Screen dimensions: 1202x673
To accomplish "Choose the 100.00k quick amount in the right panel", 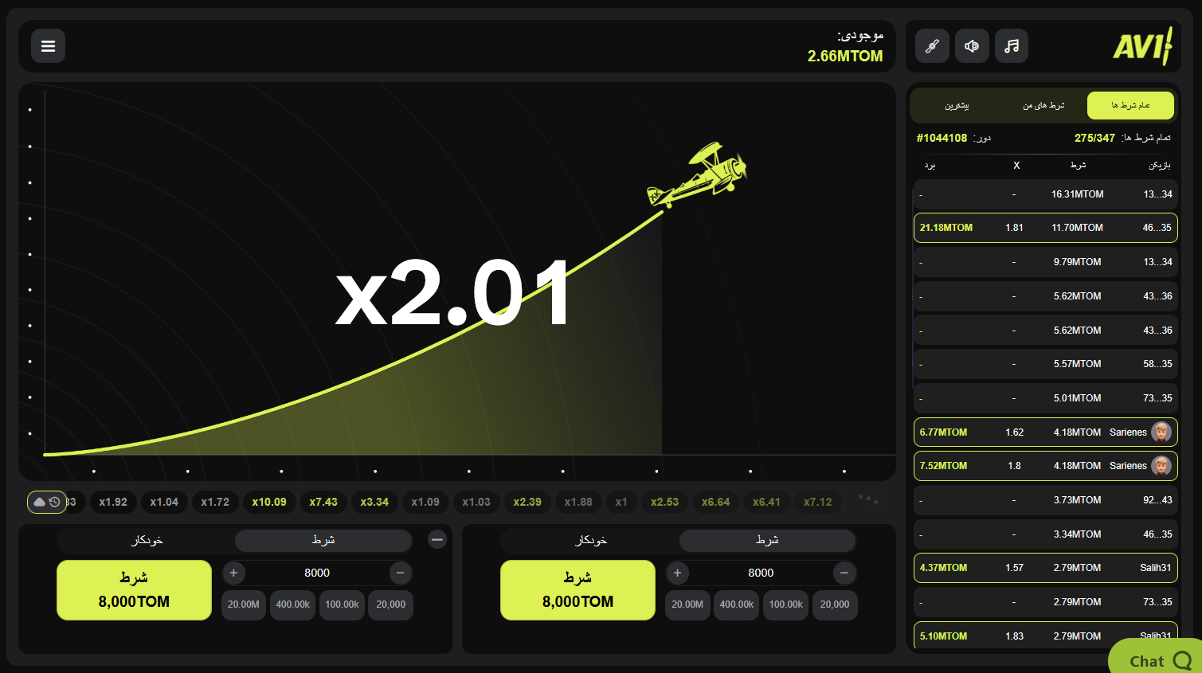I will [x=786, y=605].
